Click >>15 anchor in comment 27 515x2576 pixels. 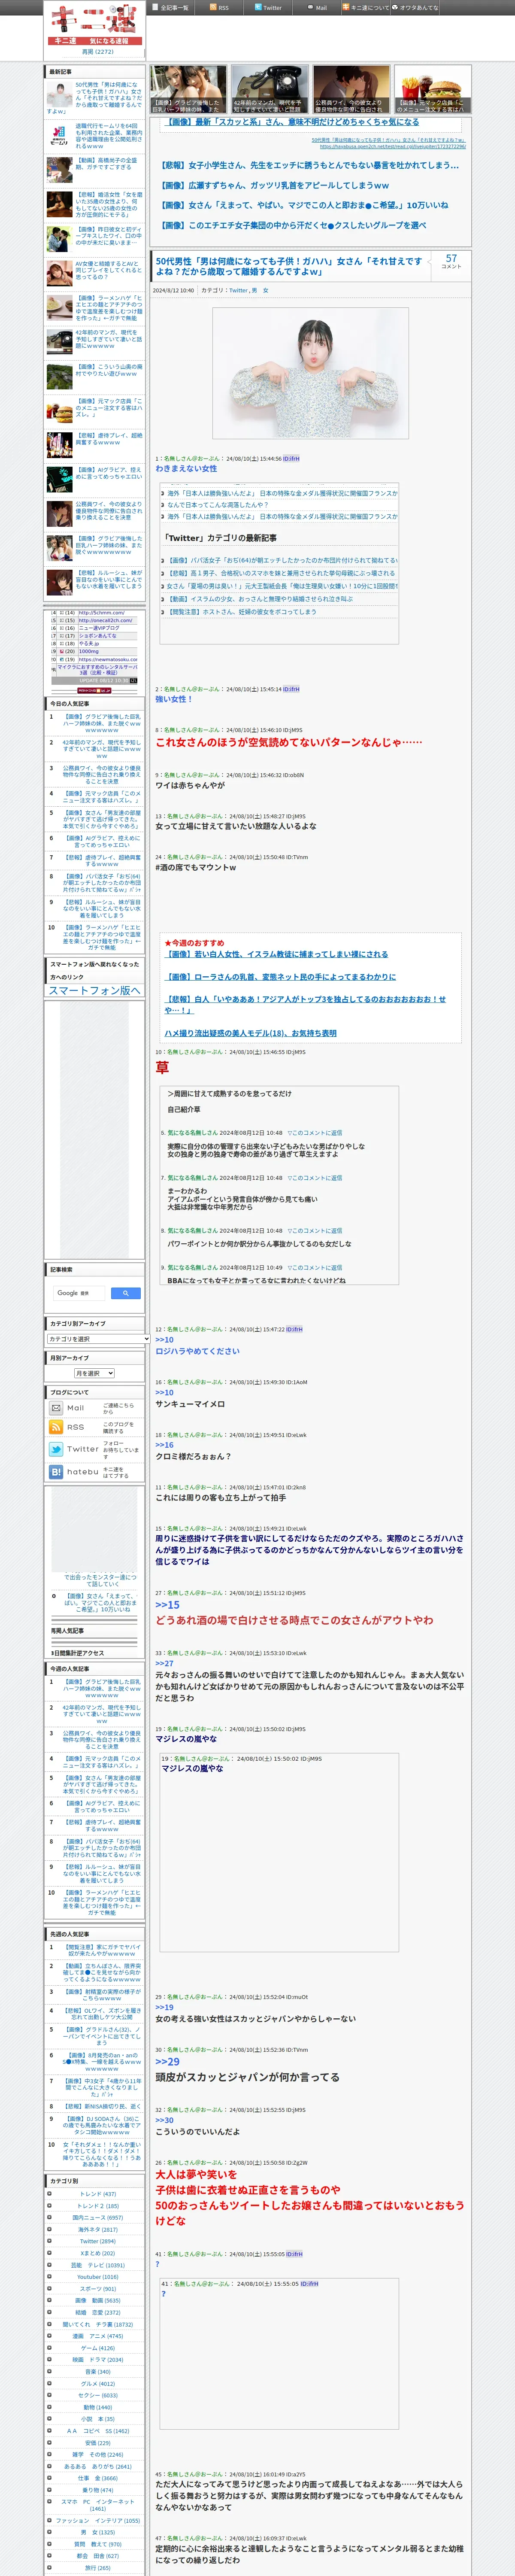[167, 1605]
